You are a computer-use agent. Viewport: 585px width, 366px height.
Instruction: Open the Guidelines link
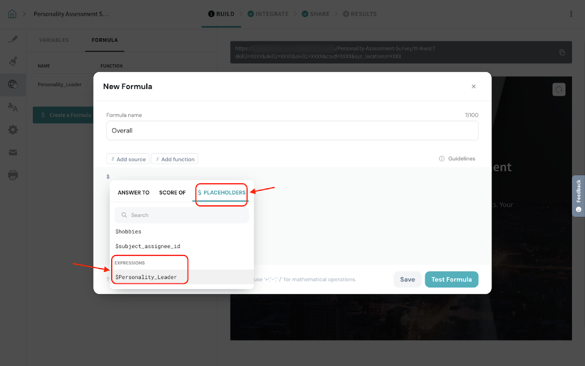point(457,158)
